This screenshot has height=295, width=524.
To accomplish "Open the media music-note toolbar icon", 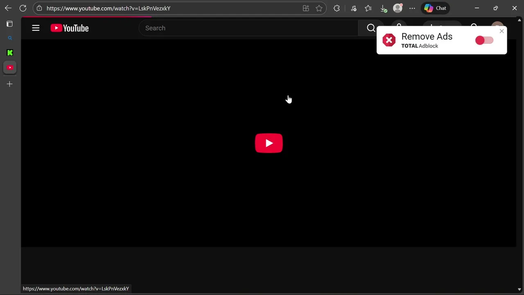I will tap(354, 8).
